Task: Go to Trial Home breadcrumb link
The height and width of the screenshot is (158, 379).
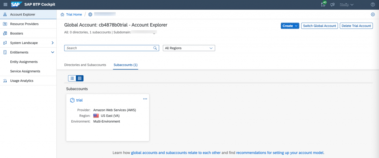Action: [74, 14]
